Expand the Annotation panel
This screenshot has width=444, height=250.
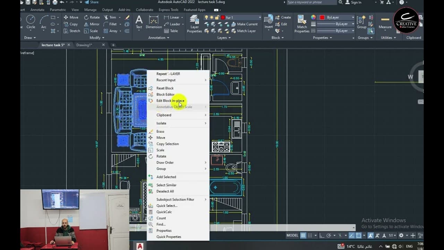159,37
